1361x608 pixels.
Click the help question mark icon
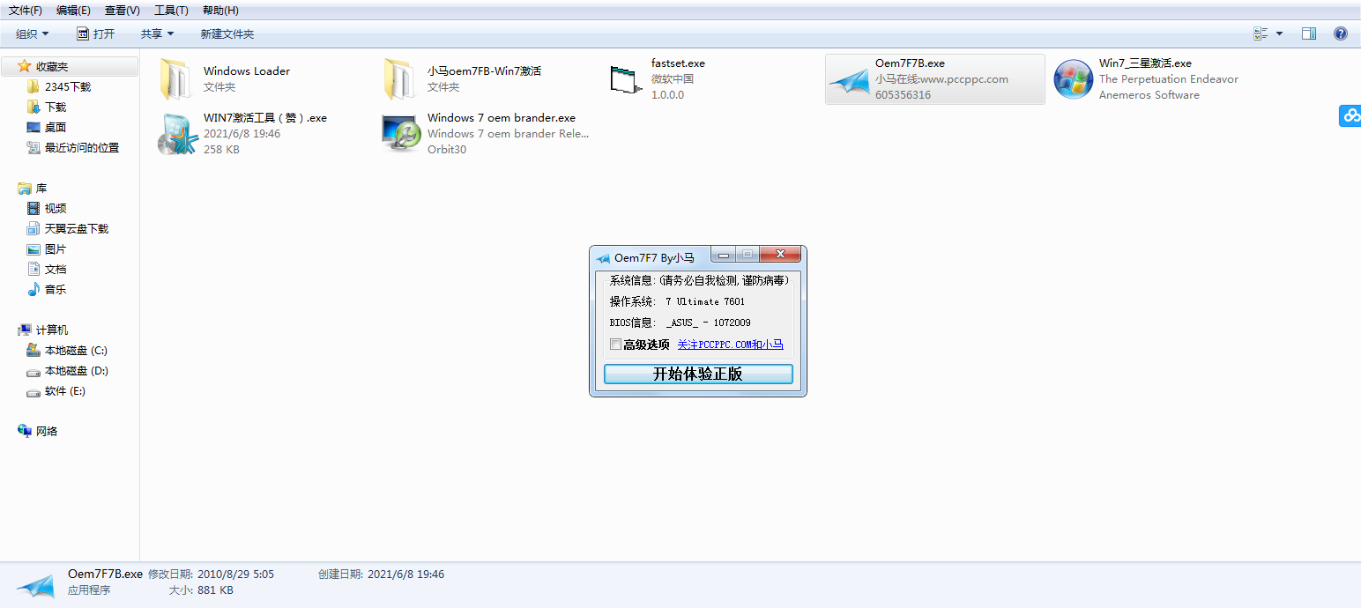click(x=1341, y=33)
